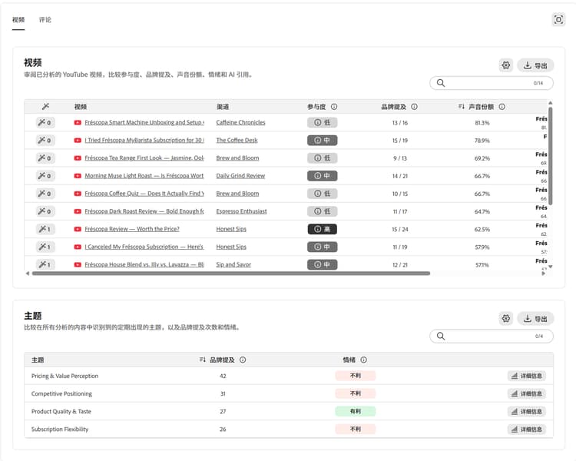The width and height of the screenshot is (576, 461).
Task: Click info icon next to 声音份额 header
Action: pos(502,107)
